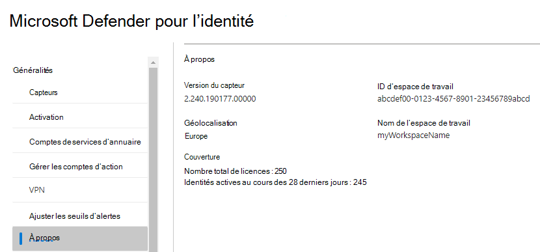This screenshot has width=540, height=252.
Task: Open Comptes de services d'annuaire
Action: tap(80, 142)
